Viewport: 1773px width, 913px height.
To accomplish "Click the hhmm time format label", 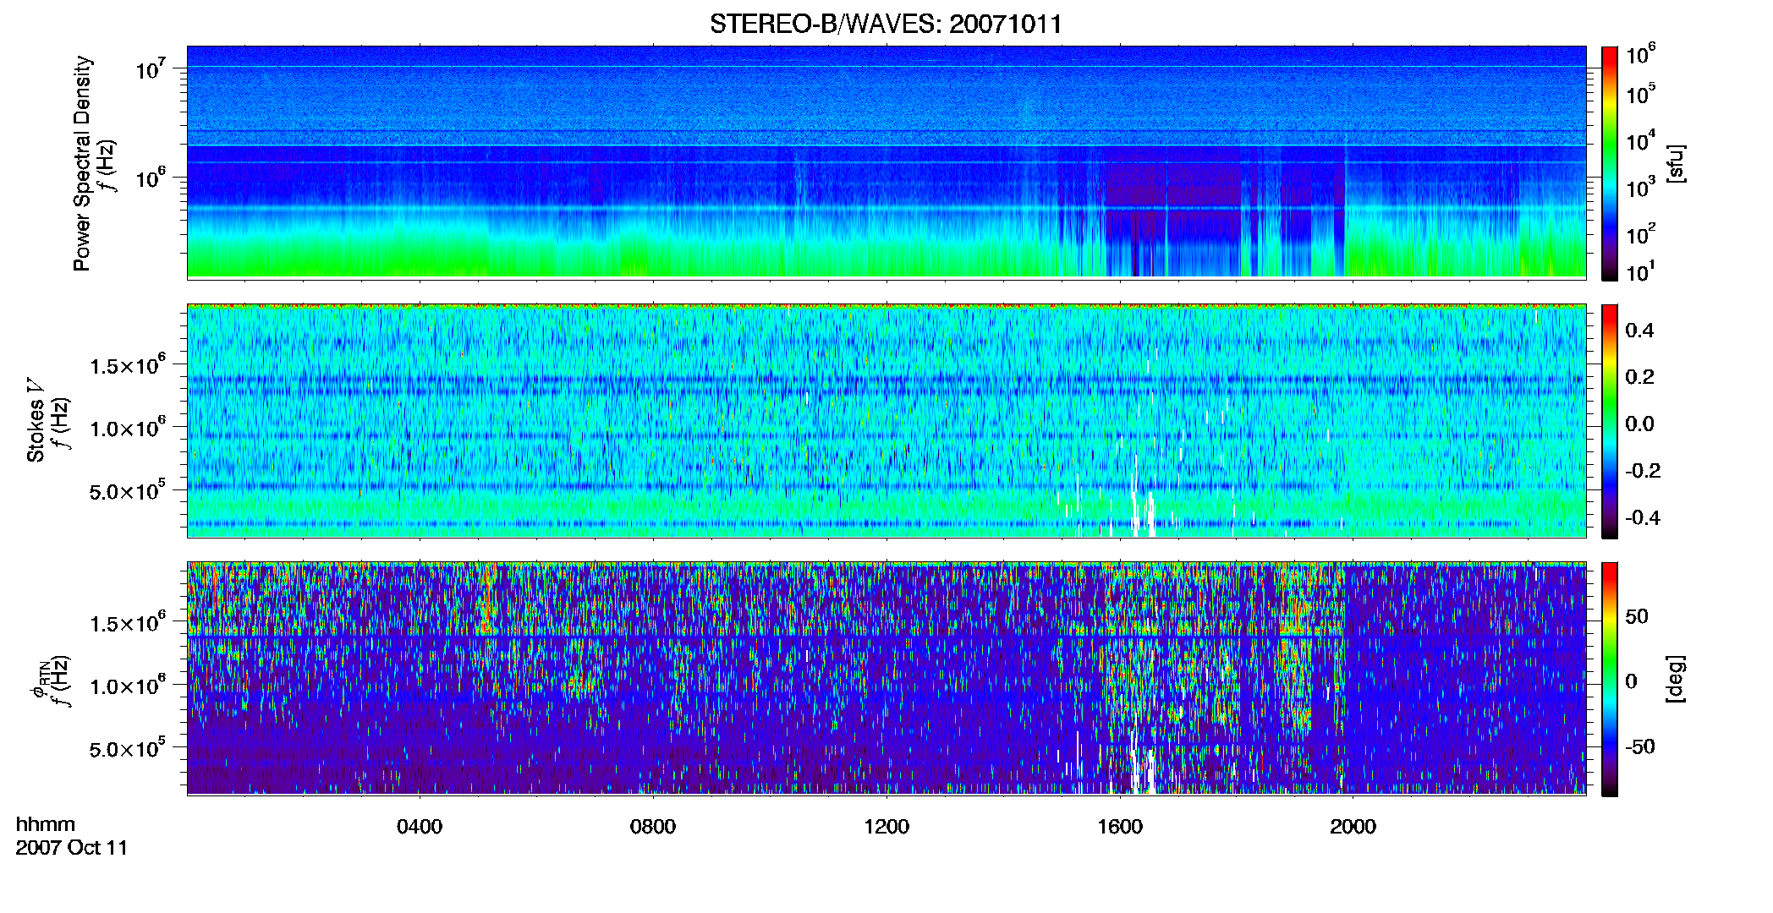I will (46, 824).
